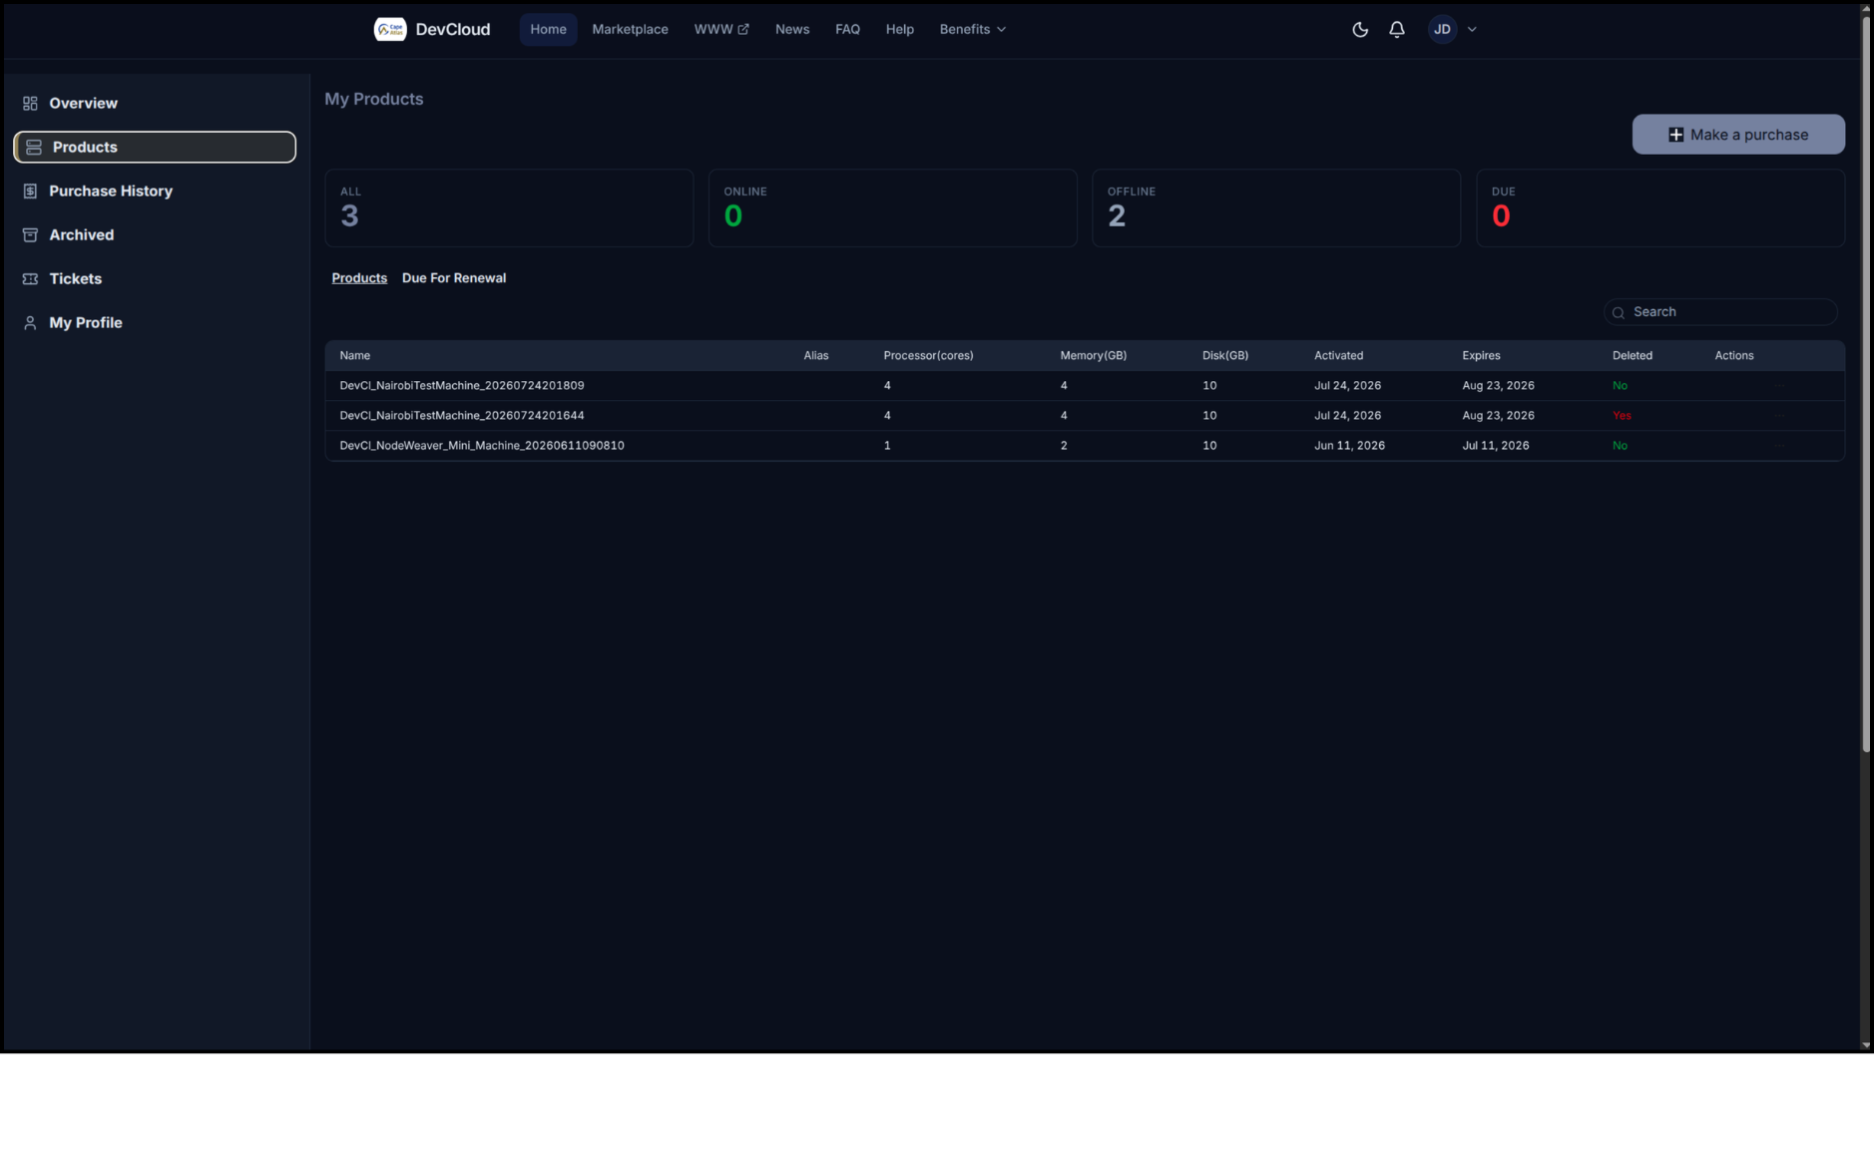Click the JD user avatar

point(1442,30)
